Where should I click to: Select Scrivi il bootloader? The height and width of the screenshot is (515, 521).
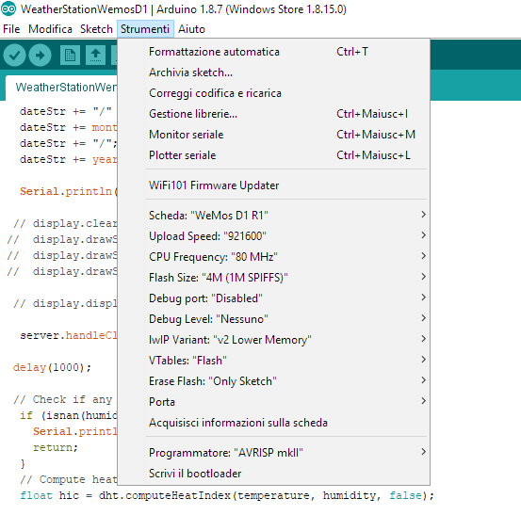(274, 474)
